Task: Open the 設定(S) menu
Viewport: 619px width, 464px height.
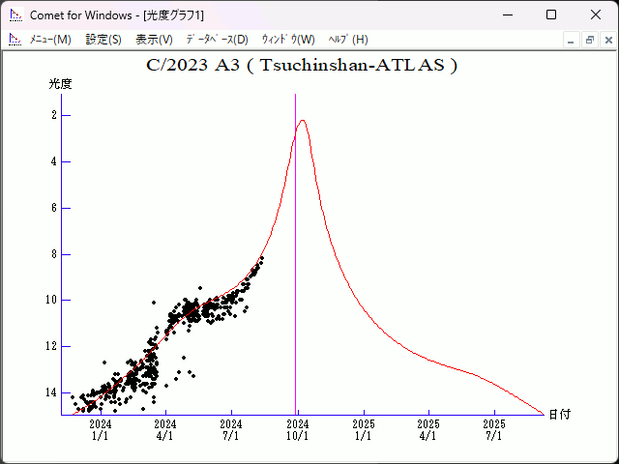Action: (x=103, y=40)
